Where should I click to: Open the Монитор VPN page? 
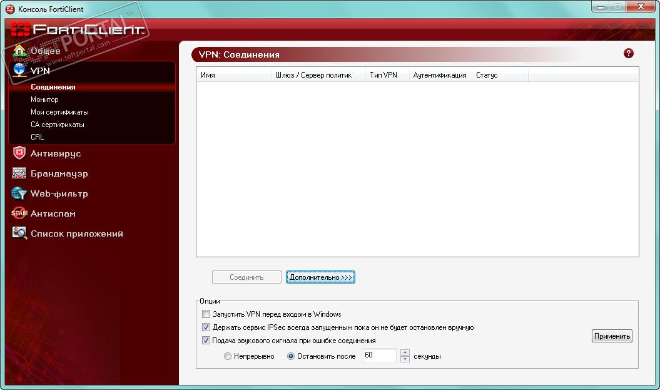(x=44, y=100)
